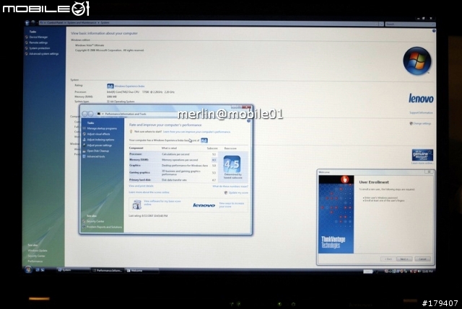The width and height of the screenshot is (462, 309).
Task: Click Next in the User Enrollment dialog
Action: click(x=404, y=259)
